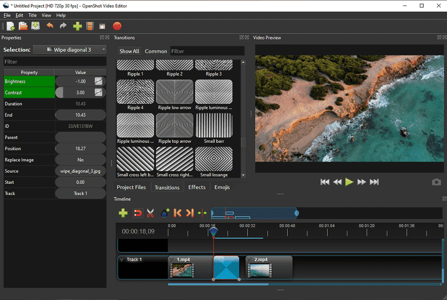The width and height of the screenshot is (447, 300).
Task: Select the Small losange transition
Action: click(x=214, y=163)
